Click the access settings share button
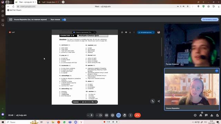The width and height of the screenshot is (221, 124). [146, 32]
